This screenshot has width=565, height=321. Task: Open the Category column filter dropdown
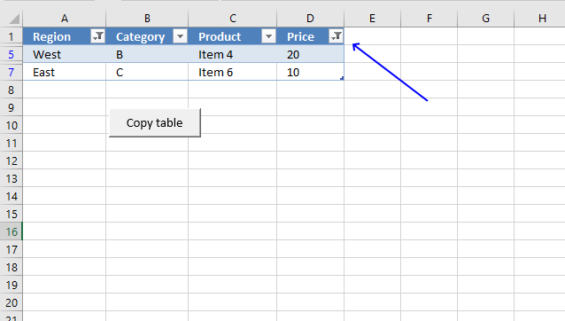coord(180,36)
